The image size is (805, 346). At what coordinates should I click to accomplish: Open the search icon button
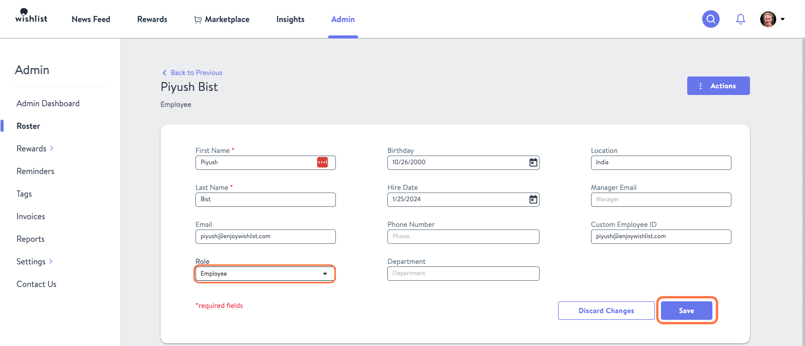(x=711, y=19)
